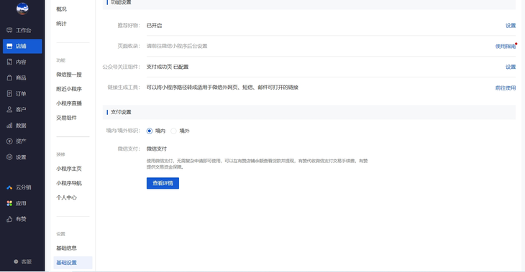Click the 客服 support icon
The width and height of the screenshot is (525, 272).
tap(16, 262)
